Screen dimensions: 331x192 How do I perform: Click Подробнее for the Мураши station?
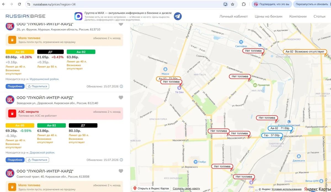coord(15,86)
